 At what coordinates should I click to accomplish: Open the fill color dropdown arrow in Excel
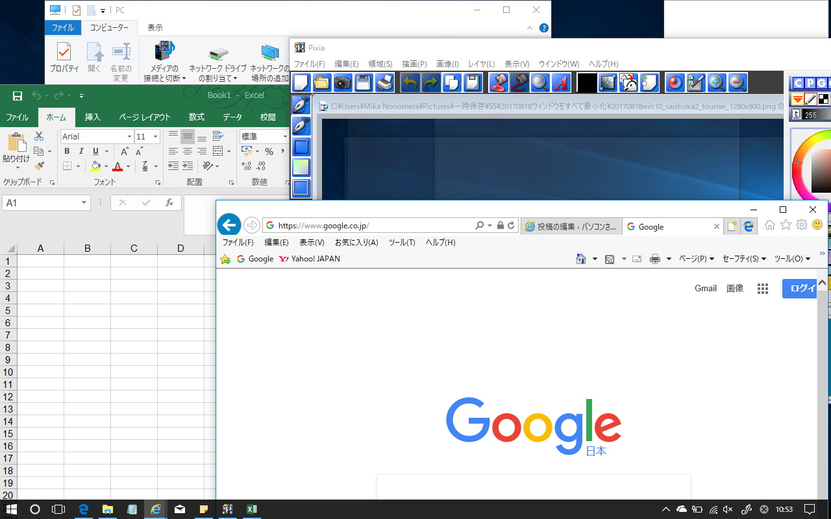pos(106,167)
